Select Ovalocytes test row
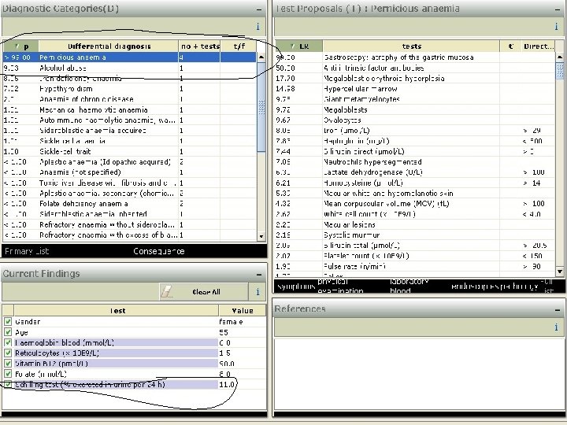567x425 pixels. (415, 120)
